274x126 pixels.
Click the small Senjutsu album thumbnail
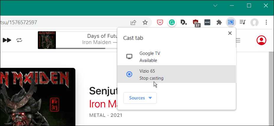coord(47,40)
